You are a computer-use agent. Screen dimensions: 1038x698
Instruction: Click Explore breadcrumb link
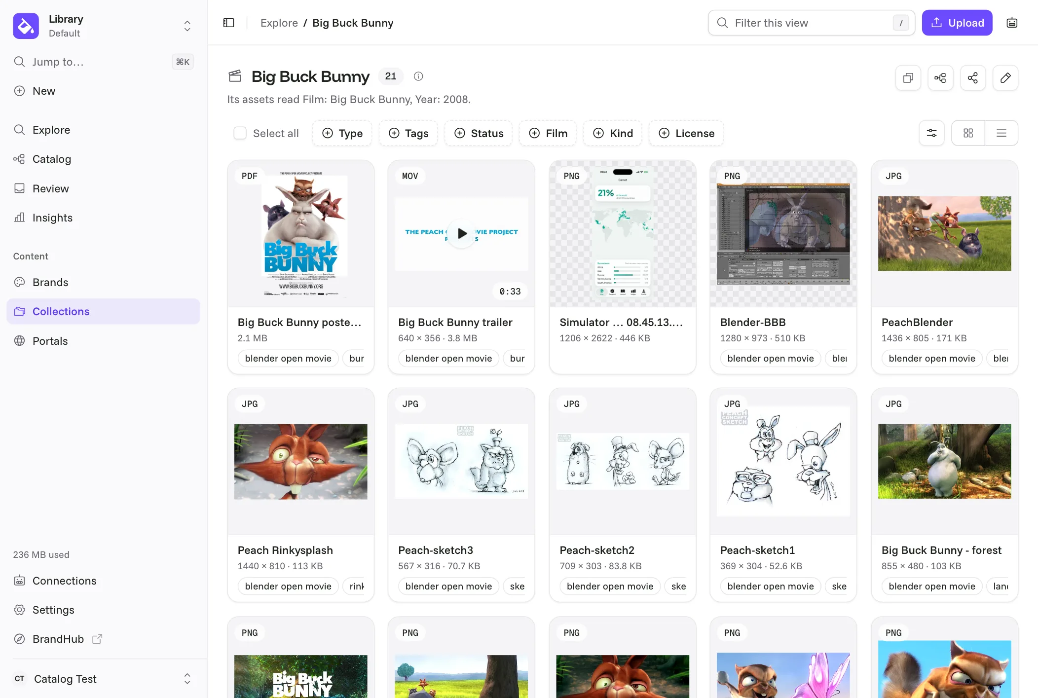(x=279, y=23)
